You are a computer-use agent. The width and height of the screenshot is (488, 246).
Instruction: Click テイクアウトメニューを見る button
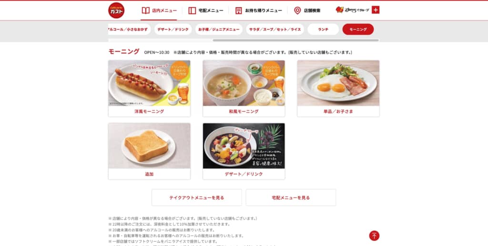point(197,197)
